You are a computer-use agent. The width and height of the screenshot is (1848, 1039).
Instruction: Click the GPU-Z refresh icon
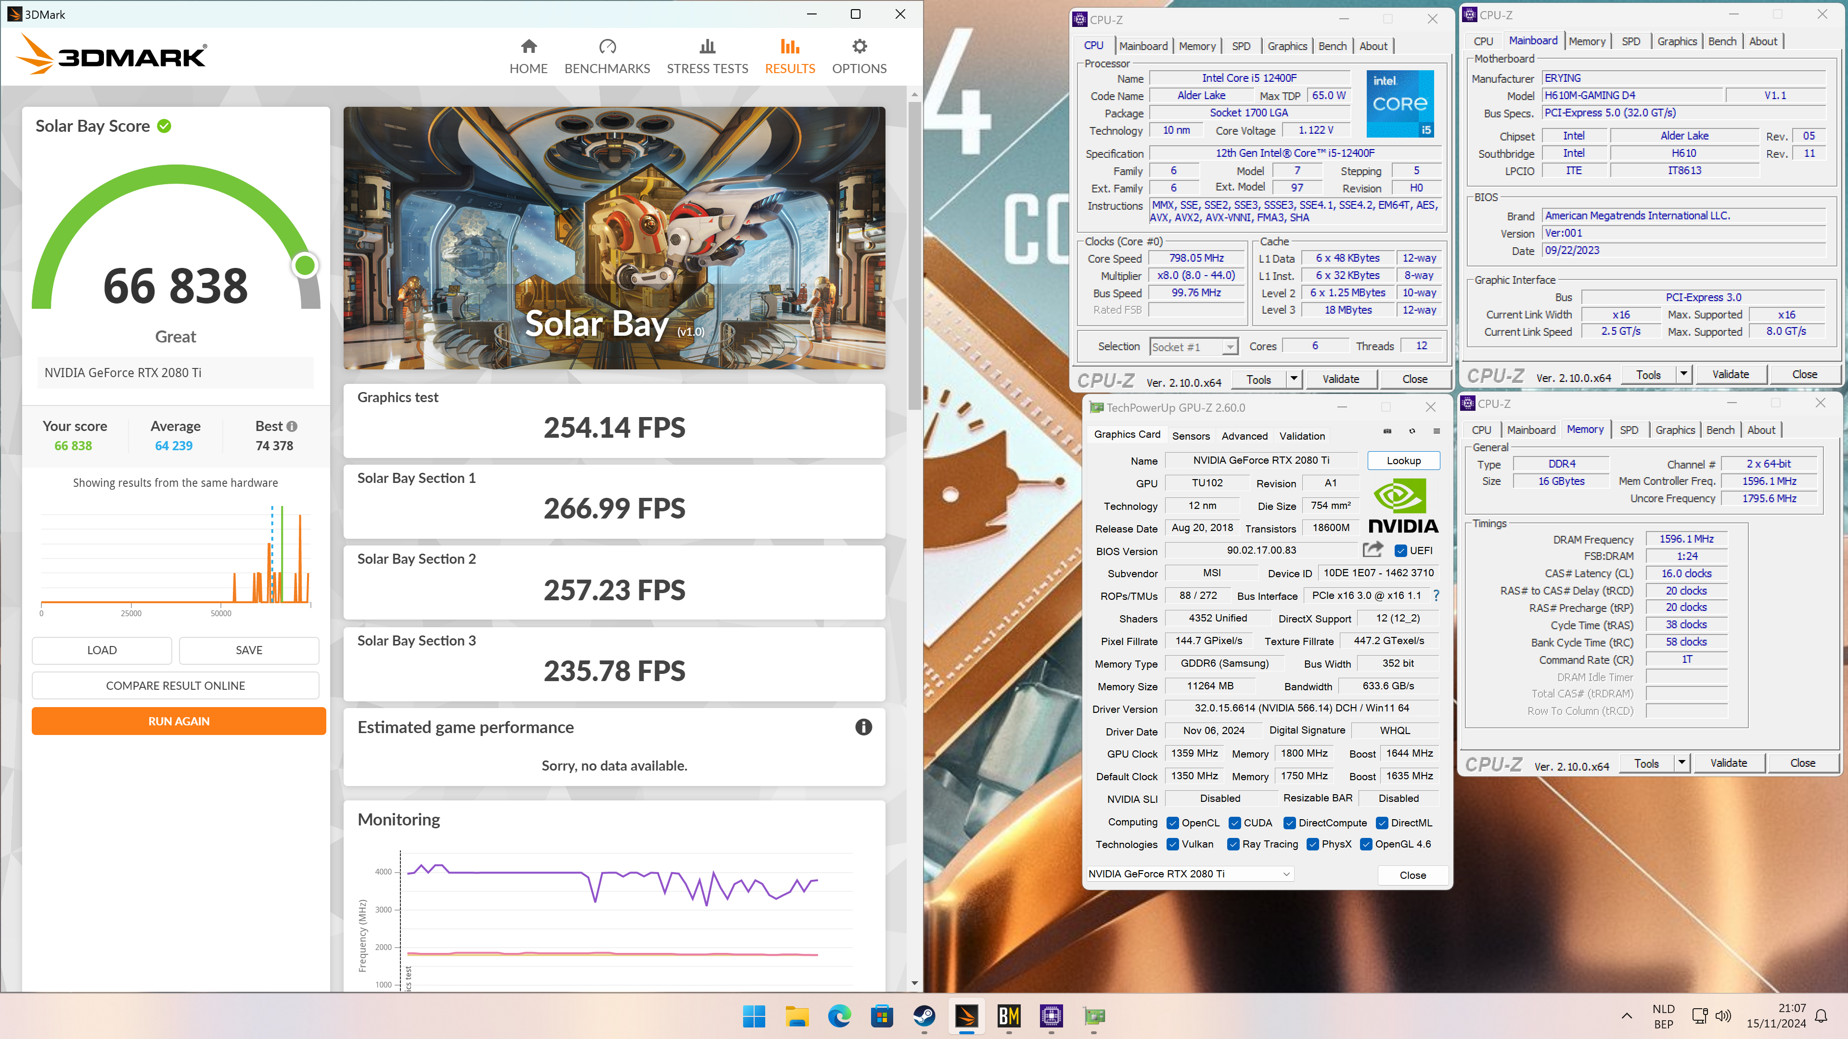(x=1412, y=431)
